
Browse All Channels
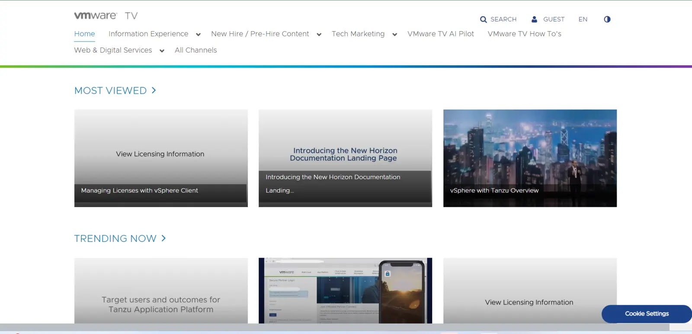196,50
